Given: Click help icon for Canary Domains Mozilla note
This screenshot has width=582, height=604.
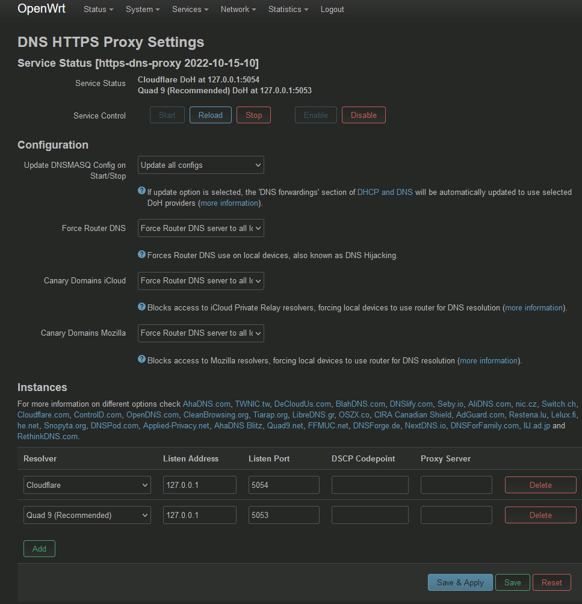Looking at the screenshot, I should [x=141, y=360].
